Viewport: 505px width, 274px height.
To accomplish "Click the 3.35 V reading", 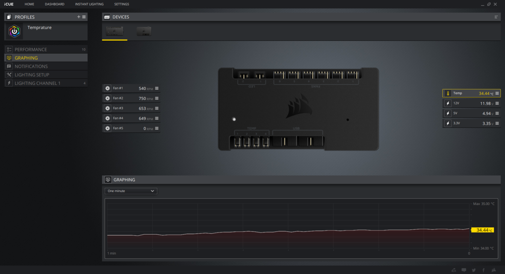I will (x=488, y=124).
